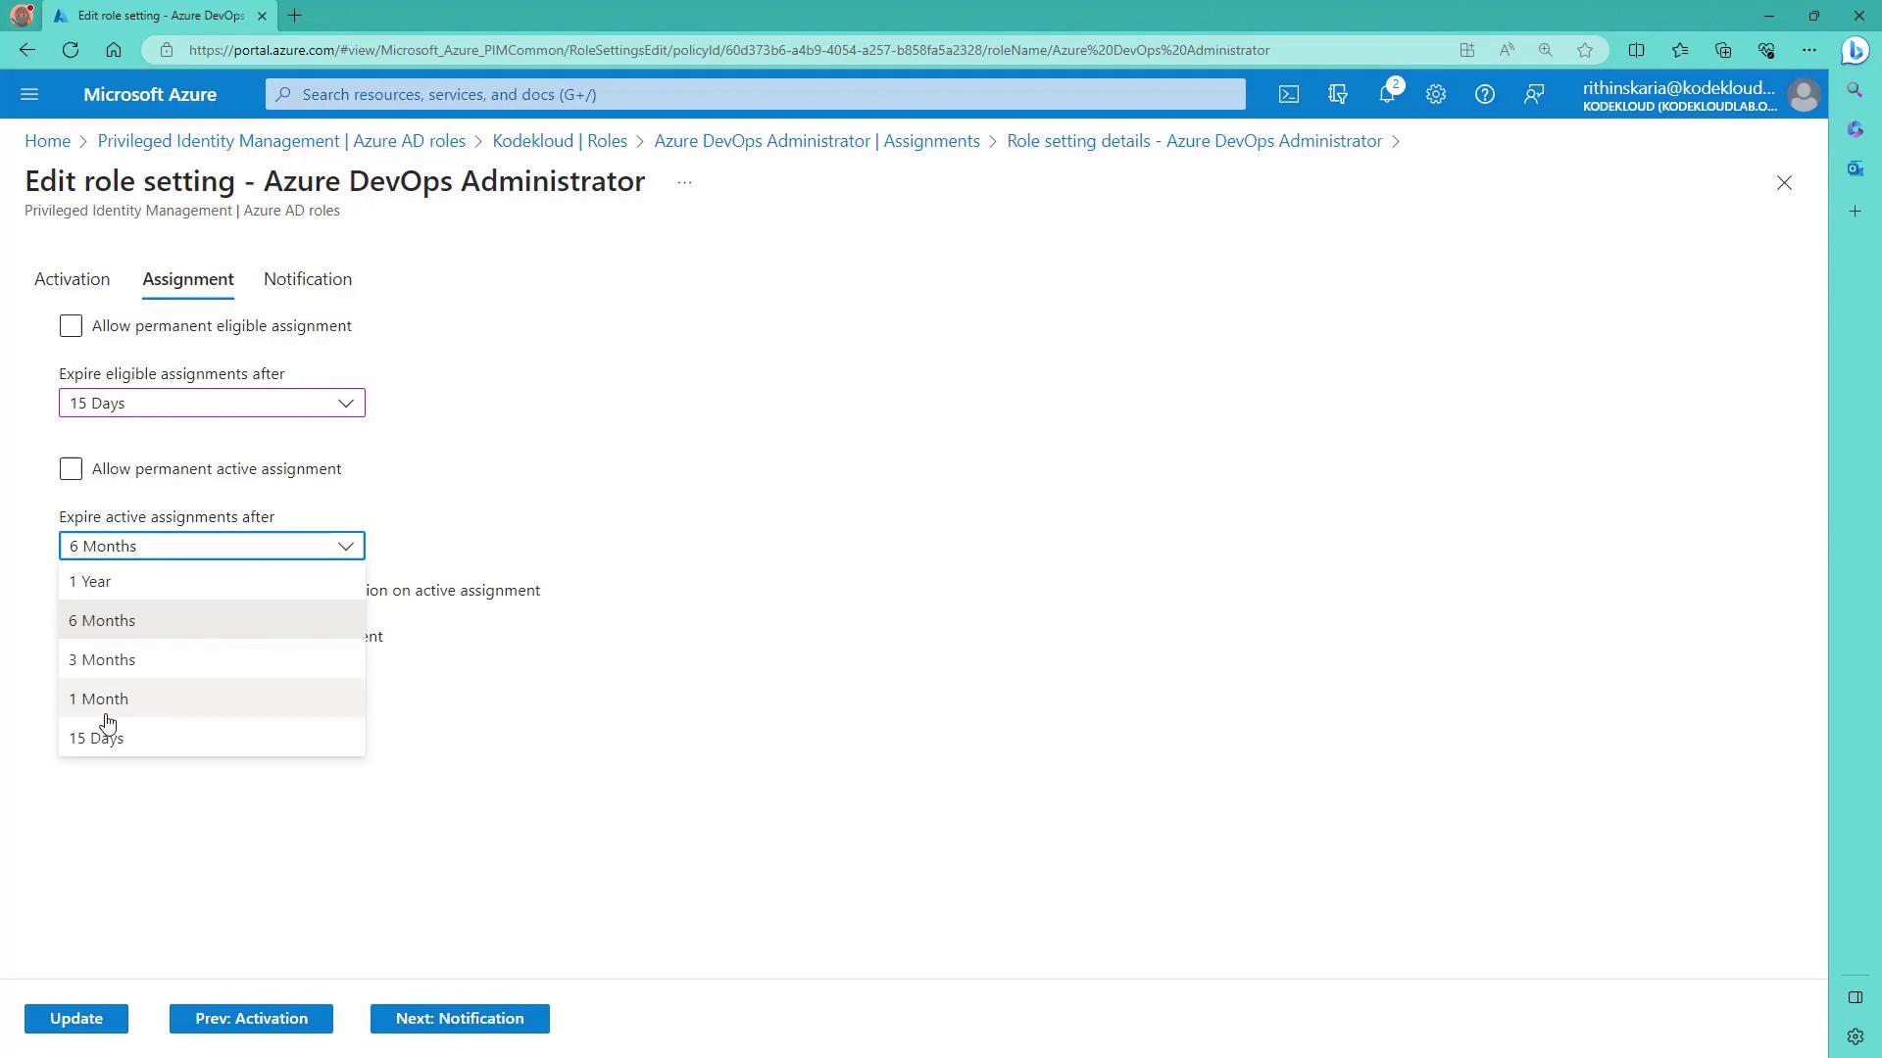Select 1 Month from the list
Image resolution: width=1882 pixels, height=1058 pixels.
pyautogui.click(x=99, y=699)
